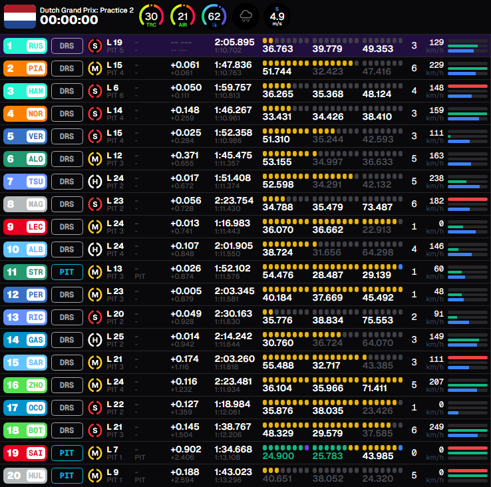Viewport: 491px width, 487px height.
Task: Click sector time 71.411 in ZHO row
Action: 375,389
